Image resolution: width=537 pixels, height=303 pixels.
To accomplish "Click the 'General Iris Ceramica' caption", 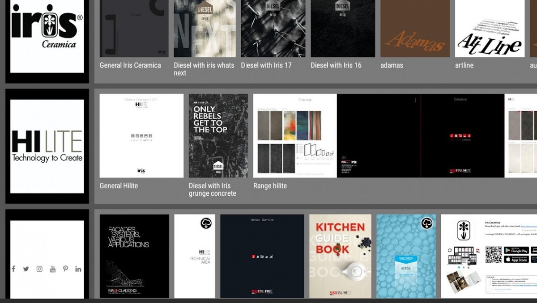I will tap(130, 65).
